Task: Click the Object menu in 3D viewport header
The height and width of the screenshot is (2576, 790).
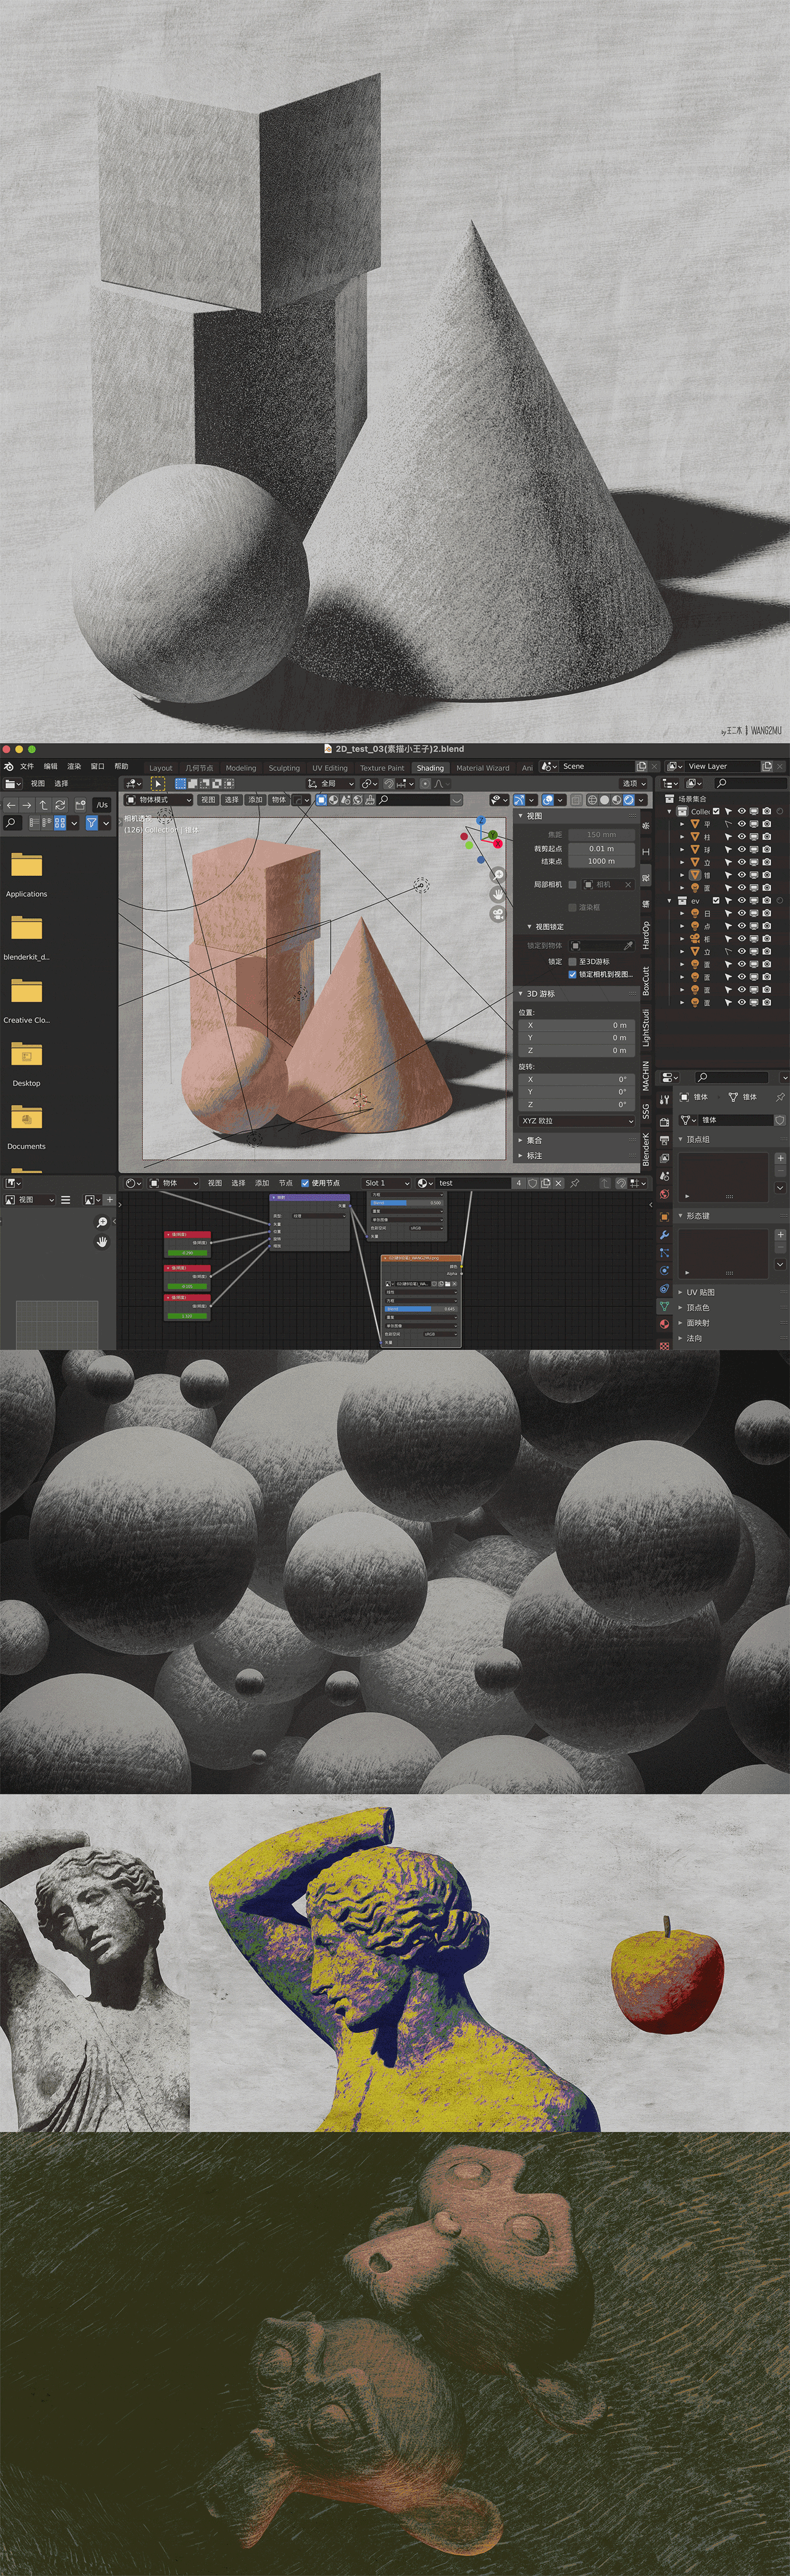Action: coord(279,800)
